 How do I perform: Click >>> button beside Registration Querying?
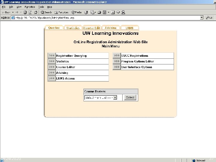coord(52,55)
